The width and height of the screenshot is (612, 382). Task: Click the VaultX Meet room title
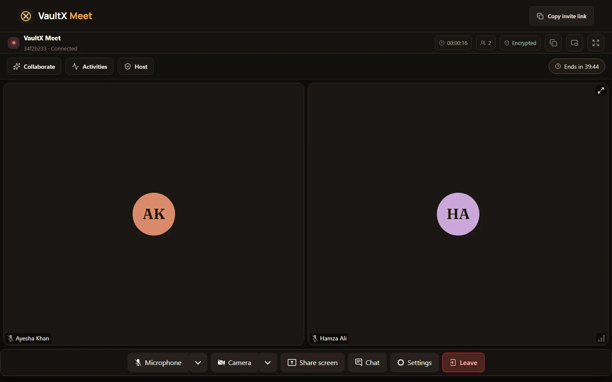[x=42, y=38]
